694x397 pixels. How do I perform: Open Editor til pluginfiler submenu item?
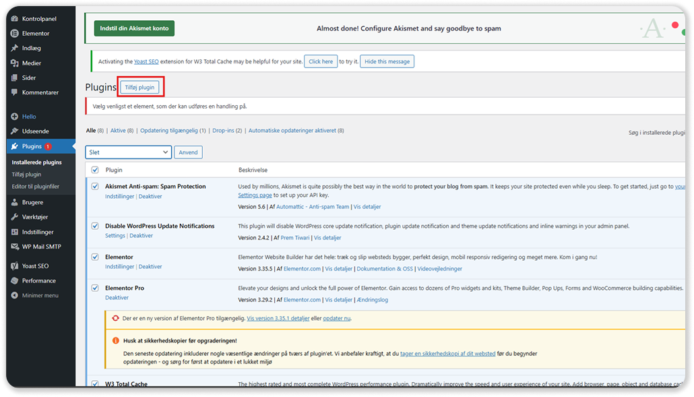coord(36,186)
